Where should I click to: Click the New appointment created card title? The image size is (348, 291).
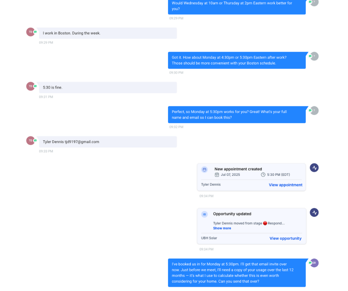(x=238, y=169)
